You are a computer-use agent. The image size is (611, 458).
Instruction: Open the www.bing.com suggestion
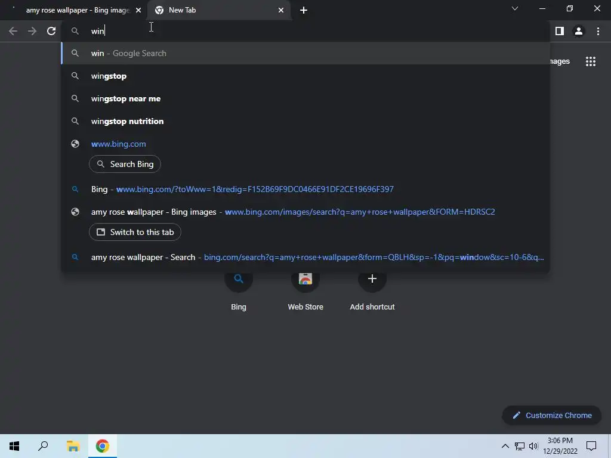(x=305, y=144)
